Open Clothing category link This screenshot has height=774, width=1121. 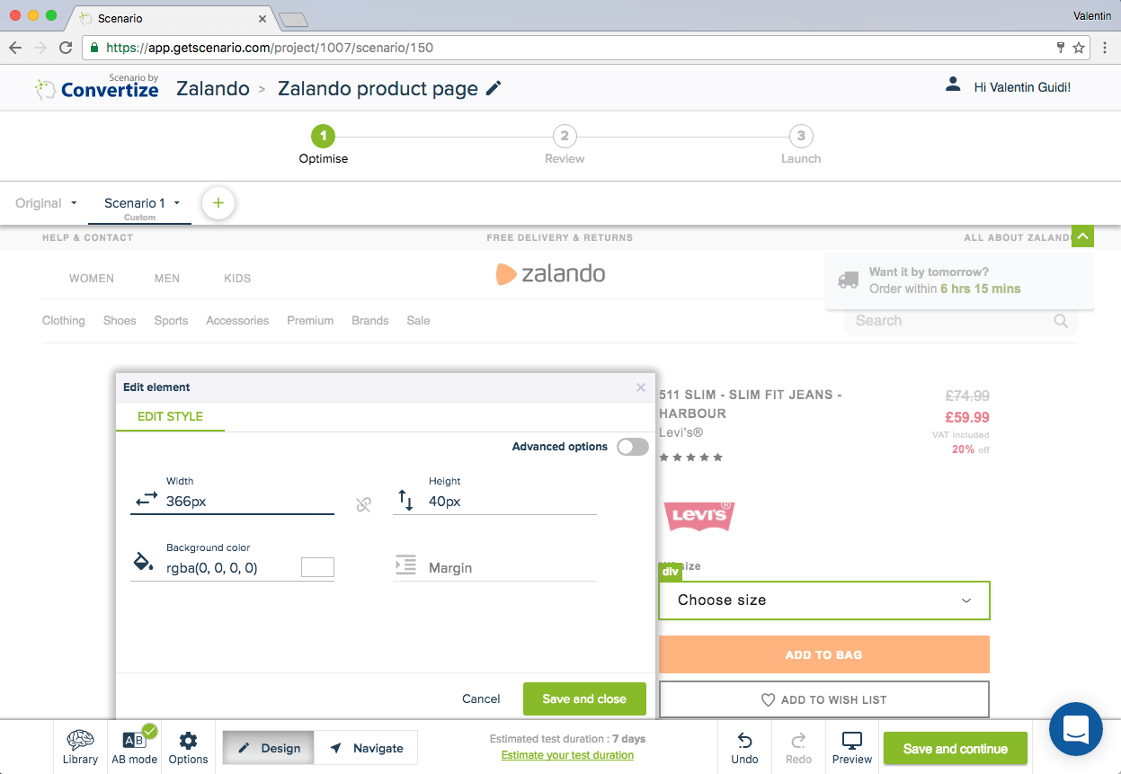[x=64, y=320]
